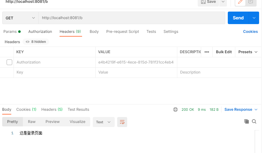The height and width of the screenshot is (153, 266).
Task: Open the Pre-request Script tab
Action: [x=123, y=32]
